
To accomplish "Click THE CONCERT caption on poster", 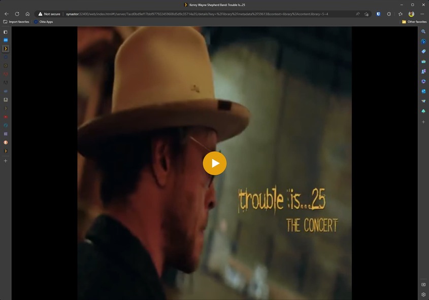I will pyautogui.click(x=312, y=226).
